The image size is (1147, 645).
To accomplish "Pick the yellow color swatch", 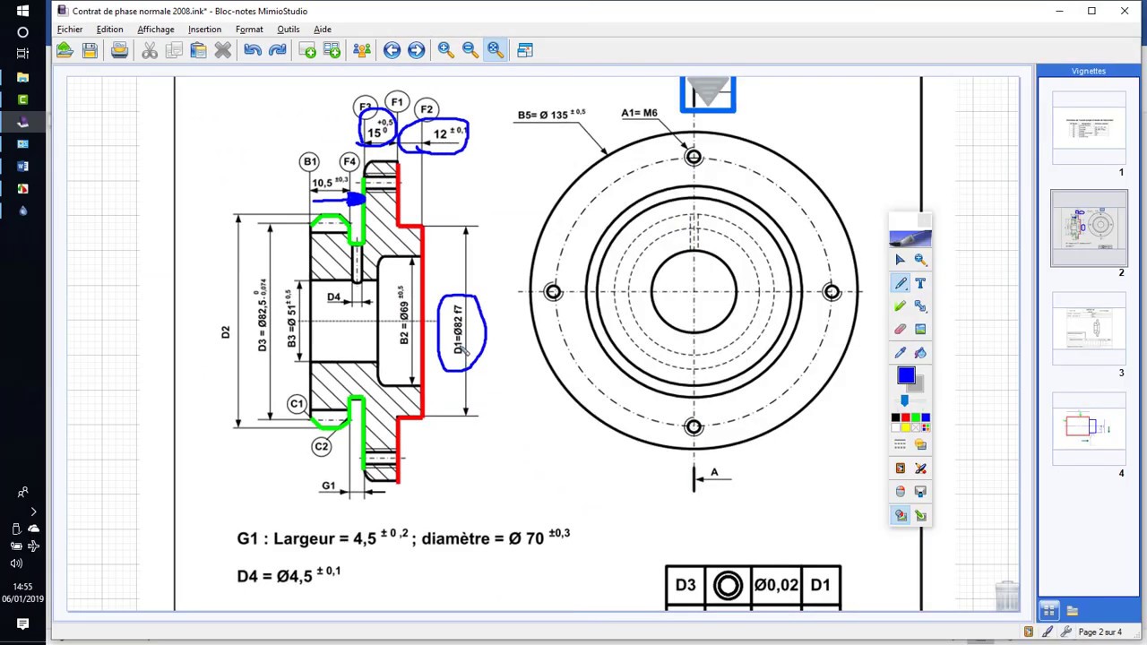I will pos(905,427).
